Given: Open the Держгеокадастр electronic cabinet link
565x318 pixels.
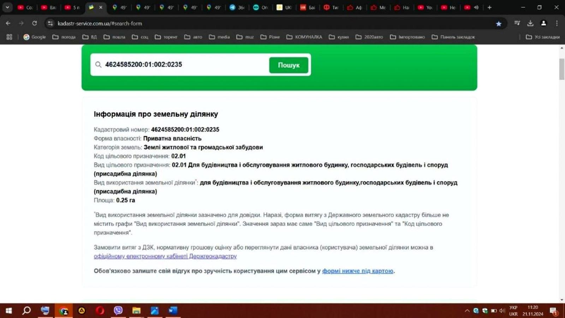Looking at the screenshot, I should pyautogui.click(x=165, y=256).
